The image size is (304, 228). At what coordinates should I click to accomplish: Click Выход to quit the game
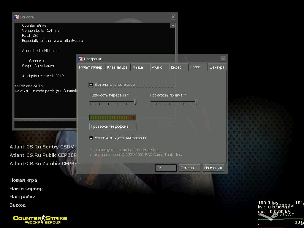tap(18, 205)
